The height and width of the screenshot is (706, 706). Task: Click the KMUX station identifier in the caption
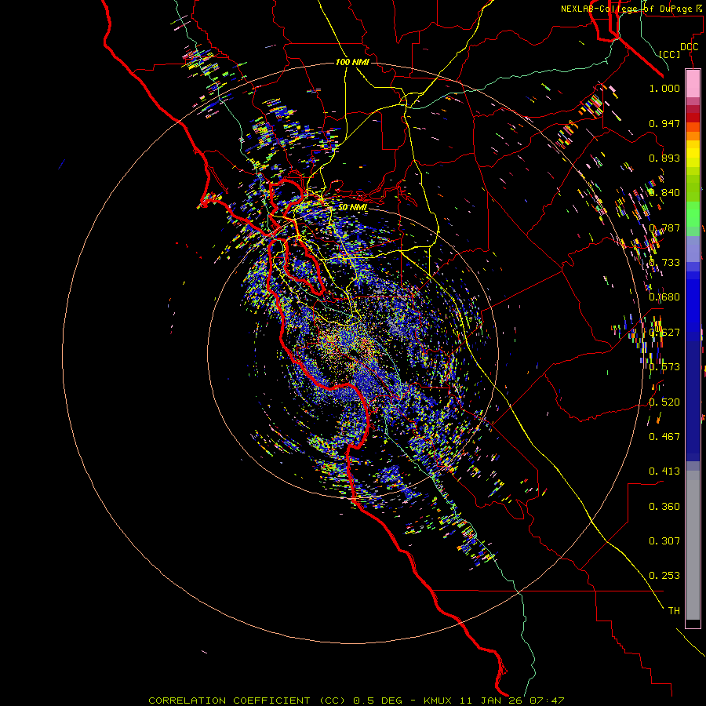439,701
